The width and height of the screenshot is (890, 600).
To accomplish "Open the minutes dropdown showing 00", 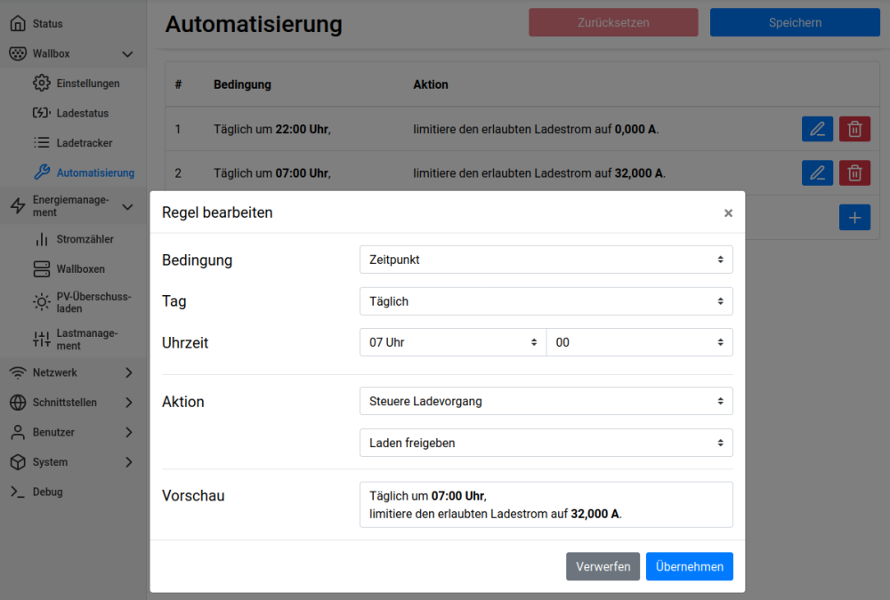I will (x=639, y=342).
